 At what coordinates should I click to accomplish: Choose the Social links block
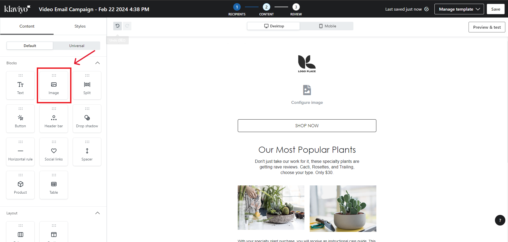[x=54, y=152]
